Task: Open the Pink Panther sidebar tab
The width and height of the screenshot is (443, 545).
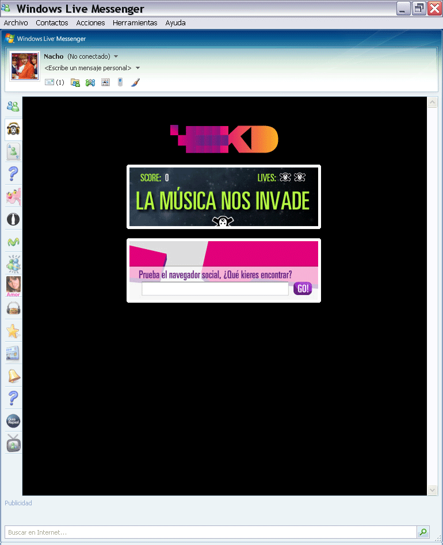Action: 13,197
